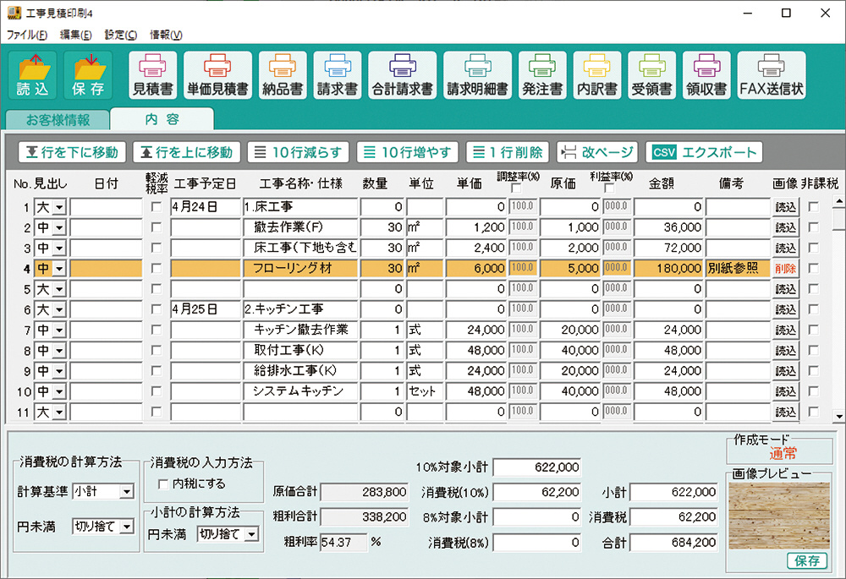
Task: Click the 工事名称 field containing システムキッチン
Action: pyautogui.click(x=301, y=391)
